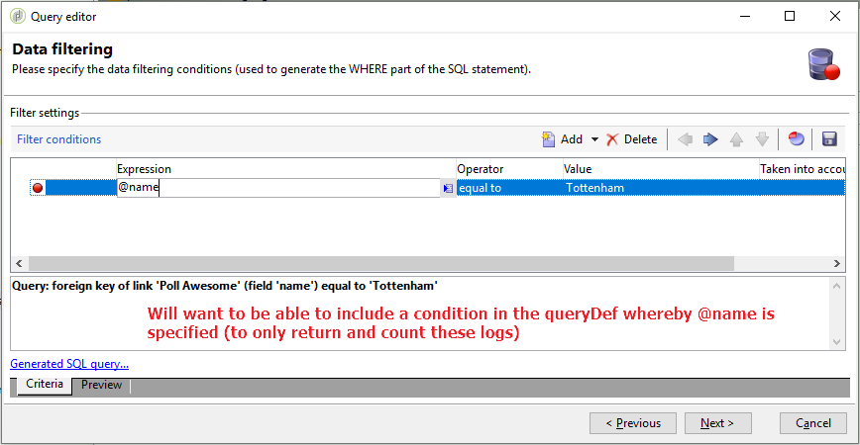Move condition down with down arrow
Image resolution: width=860 pixels, height=445 pixels.
[x=762, y=139]
